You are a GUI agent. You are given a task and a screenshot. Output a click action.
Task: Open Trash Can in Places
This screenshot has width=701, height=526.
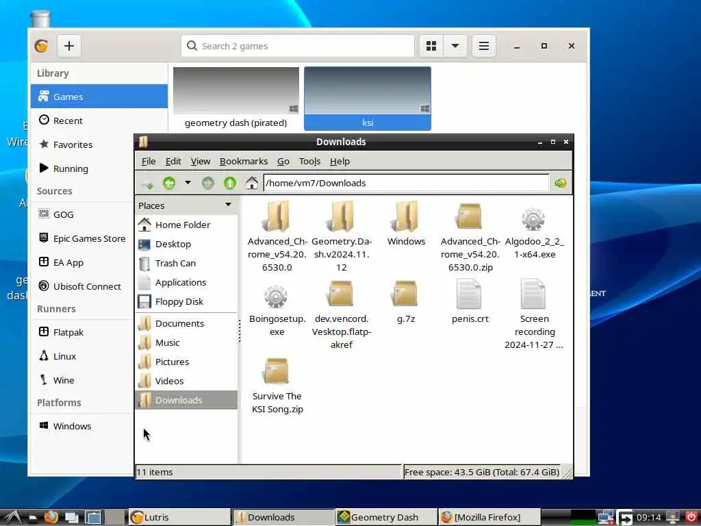click(x=186, y=263)
